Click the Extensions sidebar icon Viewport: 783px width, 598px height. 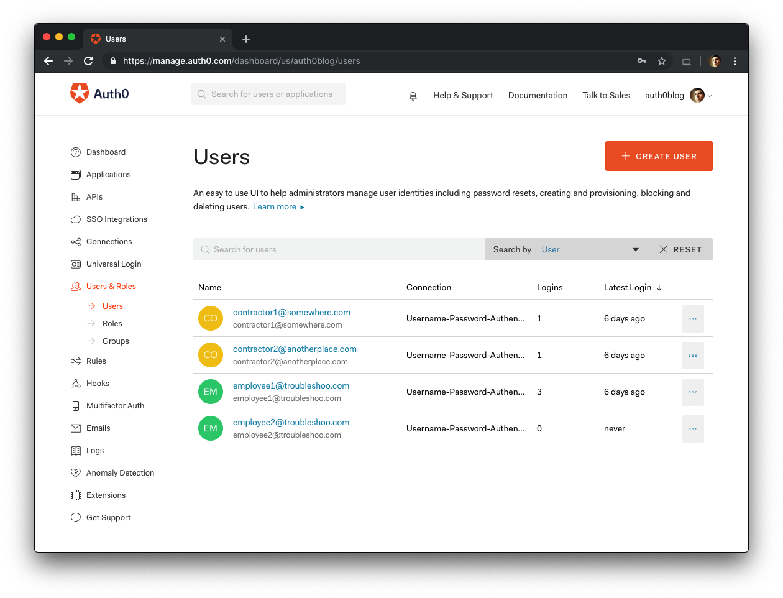76,495
